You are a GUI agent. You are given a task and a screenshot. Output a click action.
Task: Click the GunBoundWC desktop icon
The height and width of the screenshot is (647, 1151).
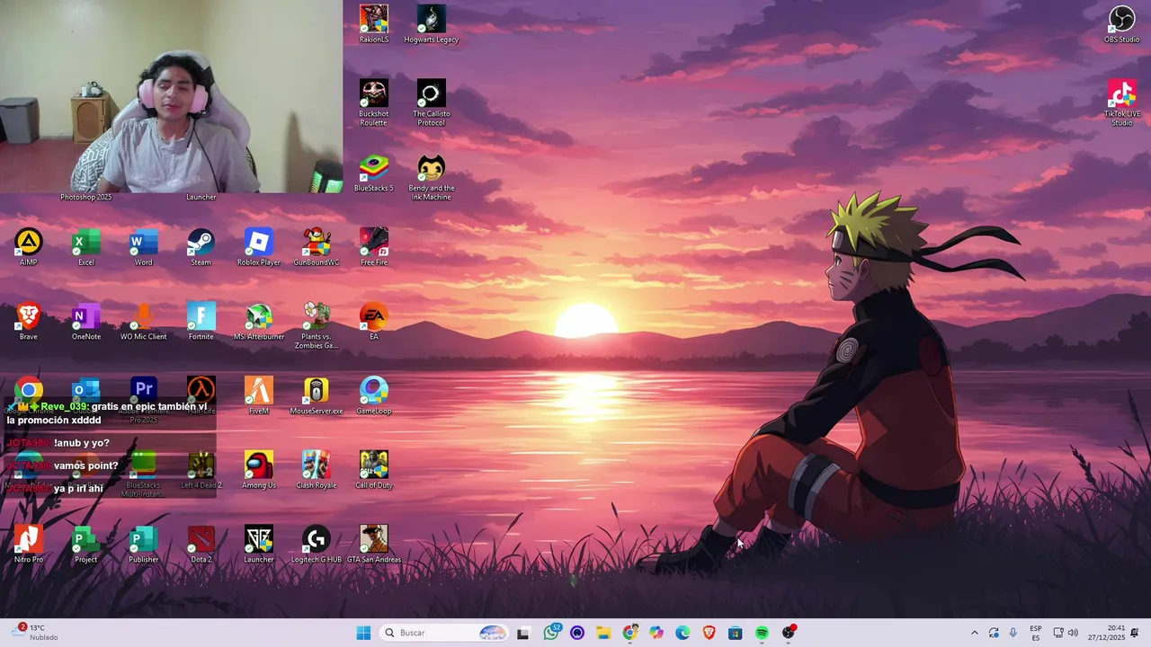[x=317, y=247]
